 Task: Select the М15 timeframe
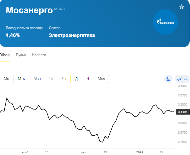pos(21,79)
